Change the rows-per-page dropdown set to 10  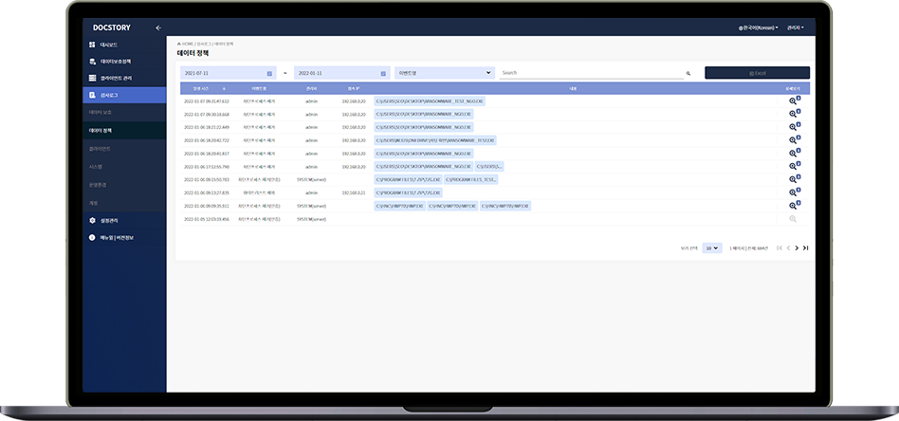[712, 247]
